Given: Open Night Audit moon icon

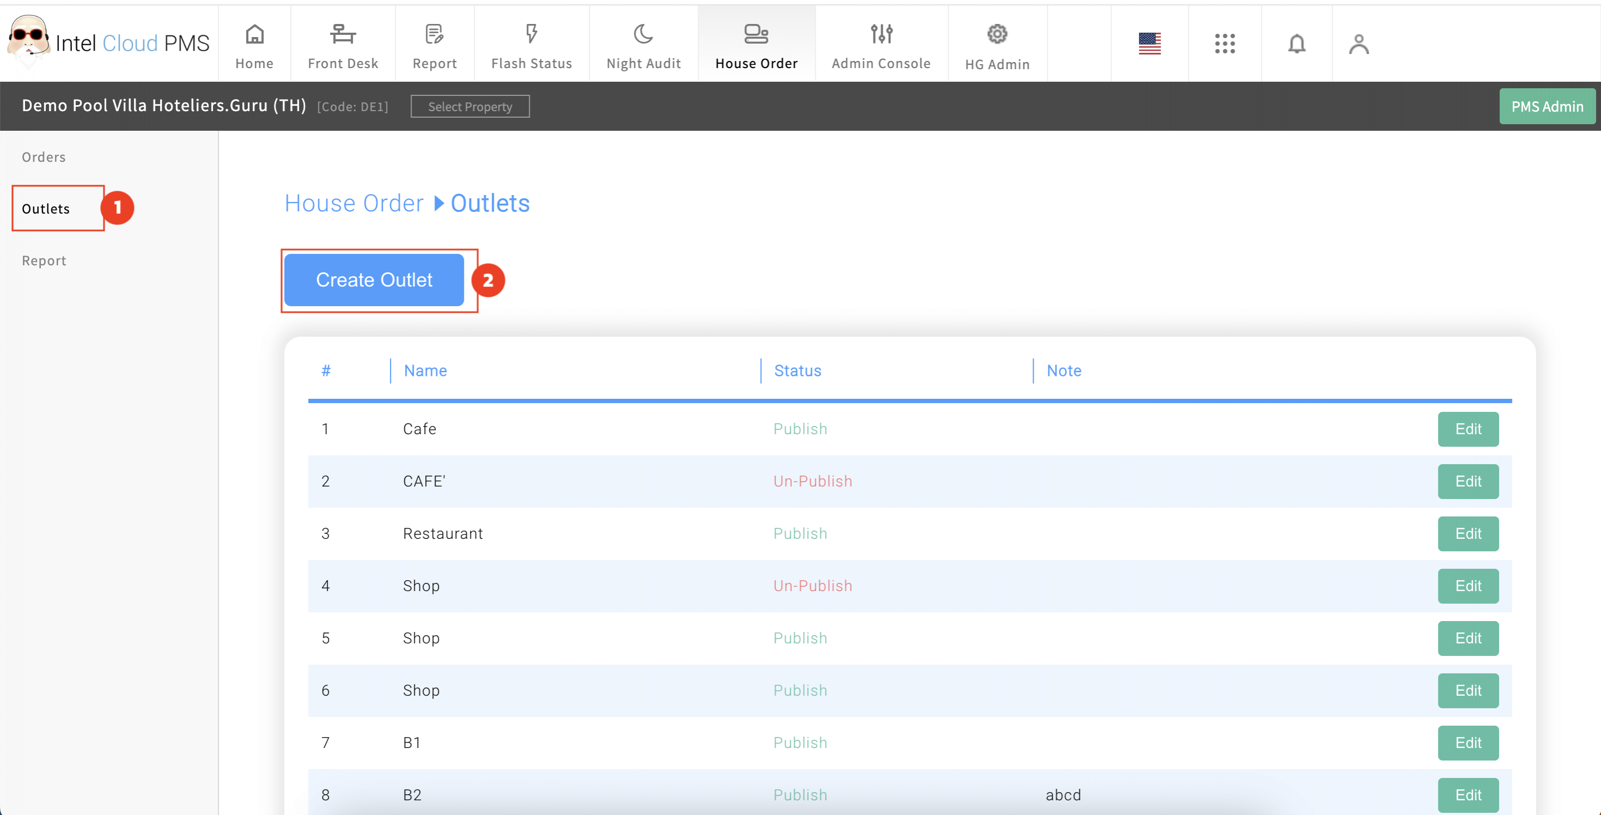Looking at the screenshot, I should click(643, 35).
